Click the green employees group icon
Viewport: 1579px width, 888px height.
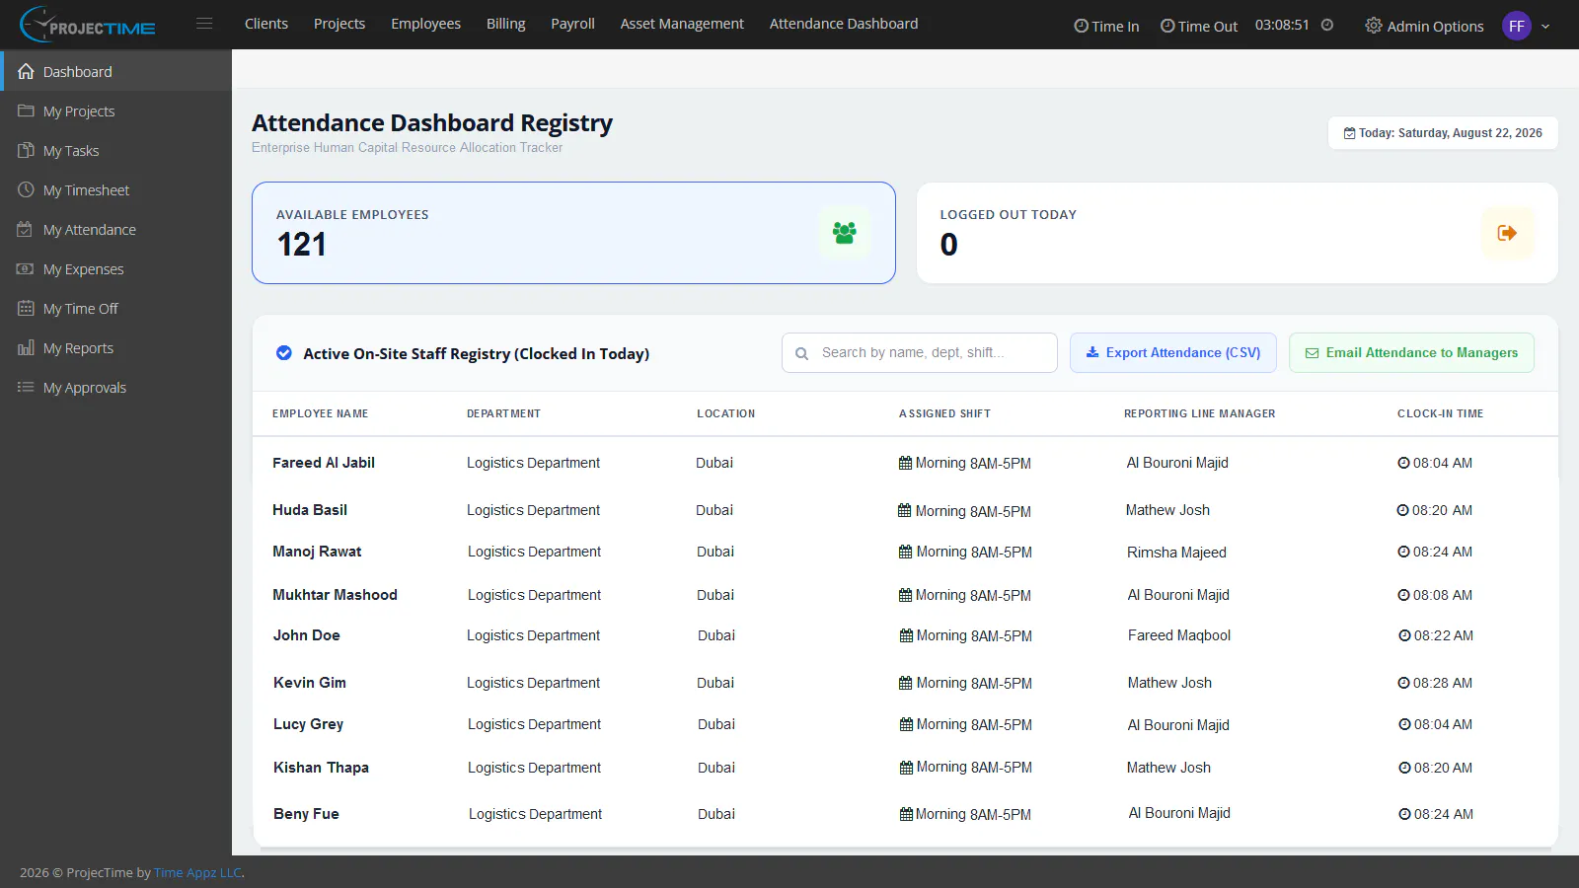pyautogui.click(x=844, y=233)
